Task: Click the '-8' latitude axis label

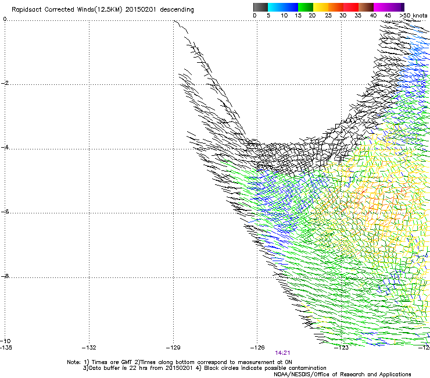Action: (x=5, y=276)
